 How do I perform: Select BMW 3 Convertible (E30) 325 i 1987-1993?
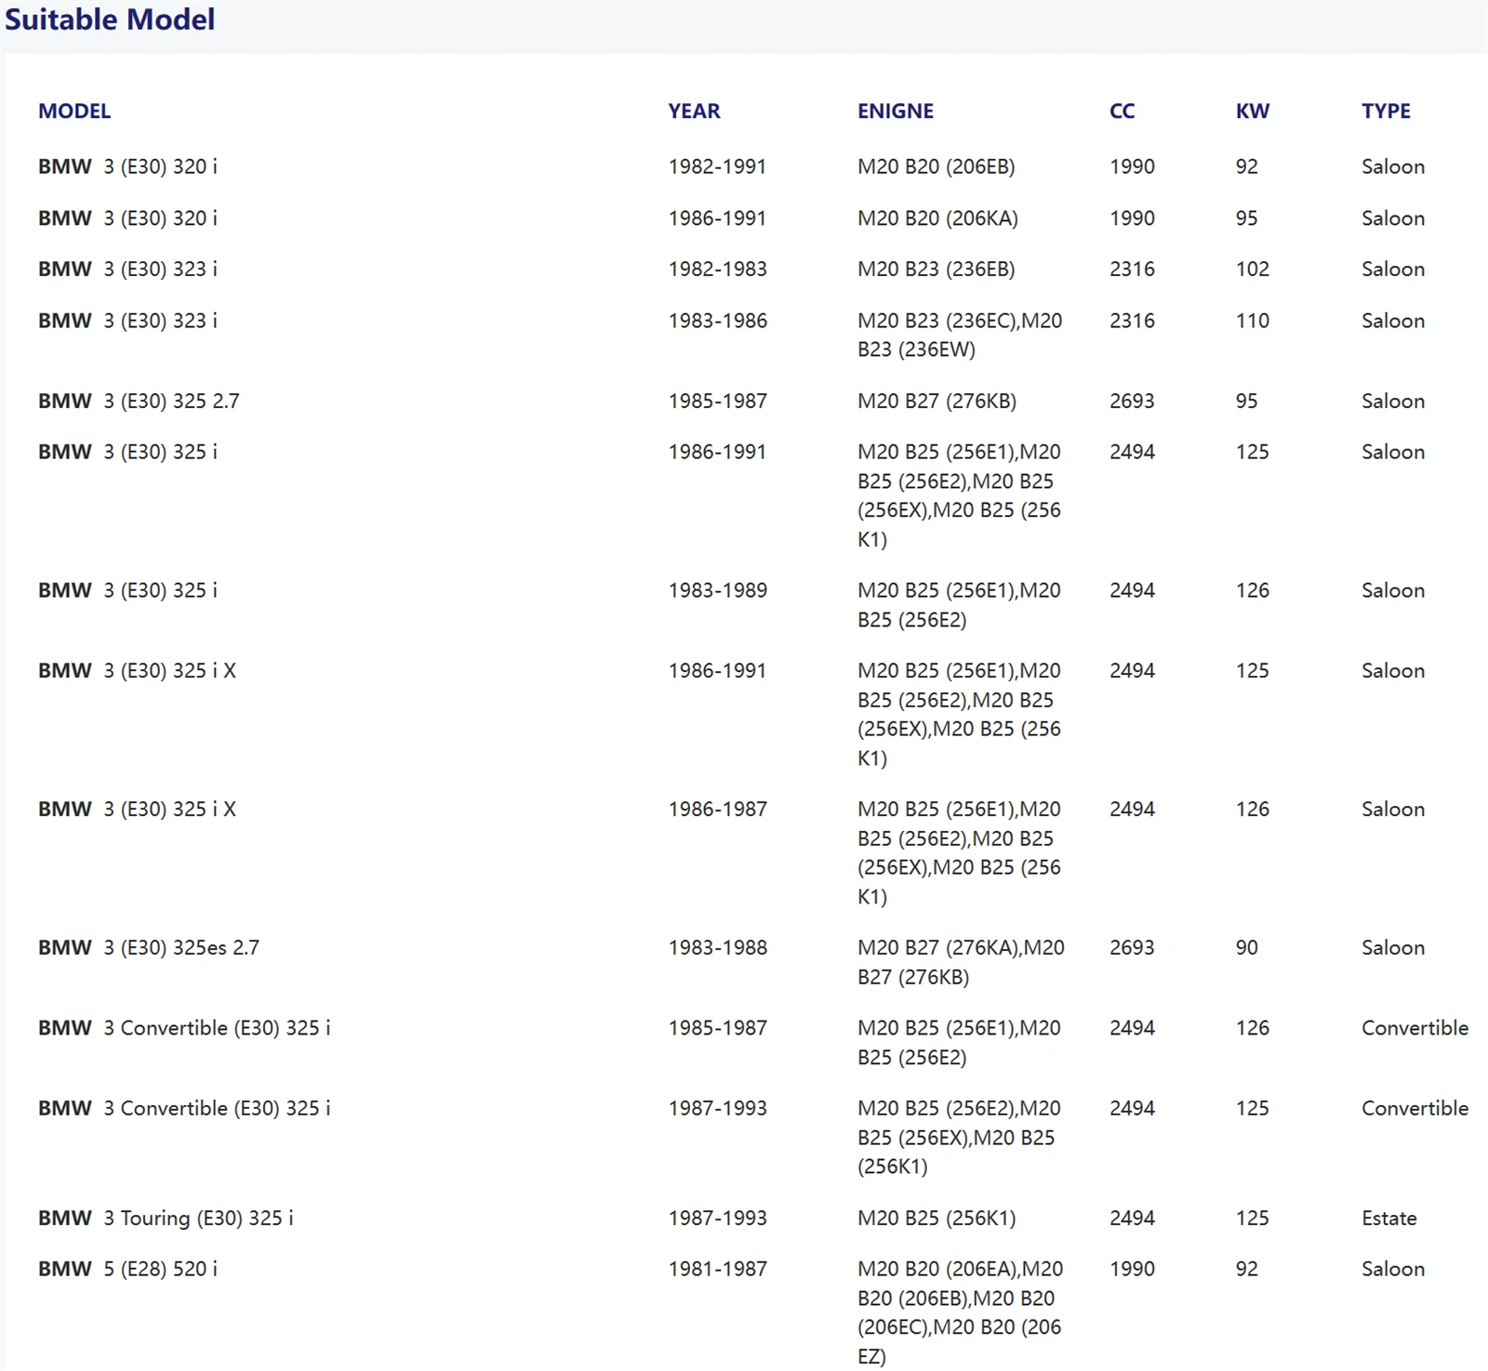pyautogui.click(x=184, y=1108)
